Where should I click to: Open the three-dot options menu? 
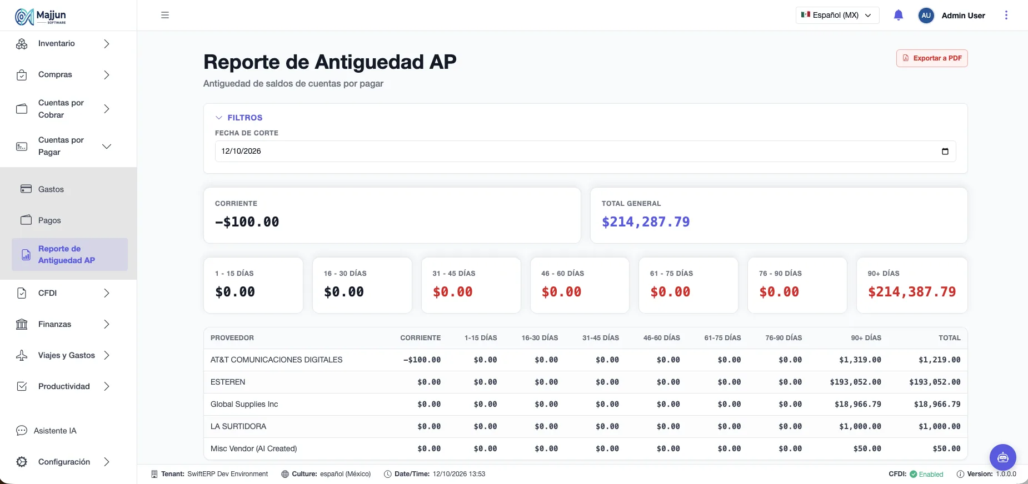click(x=1006, y=16)
